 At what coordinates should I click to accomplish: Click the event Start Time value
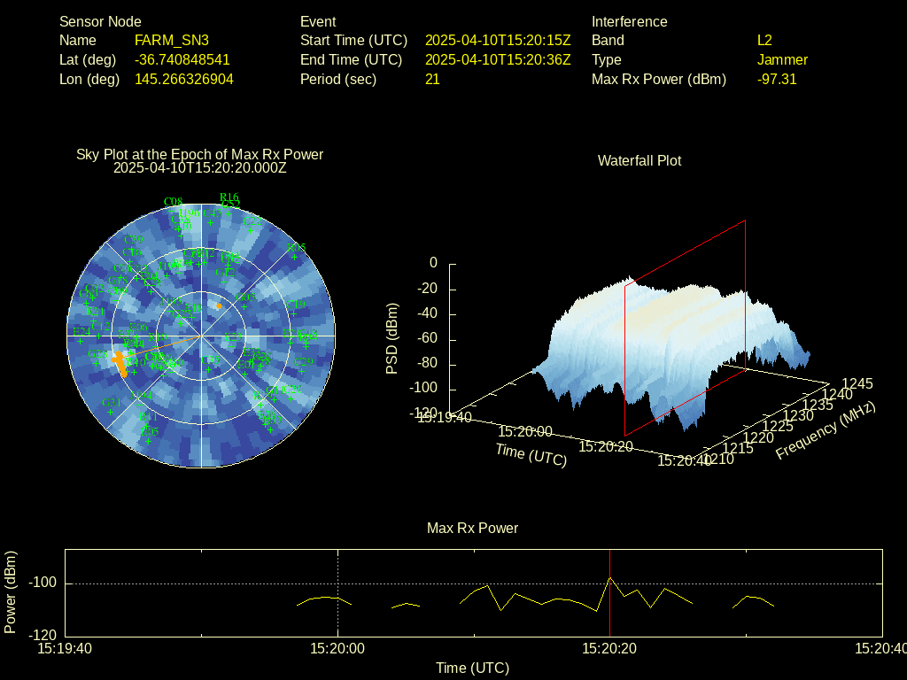click(x=497, y=41)
